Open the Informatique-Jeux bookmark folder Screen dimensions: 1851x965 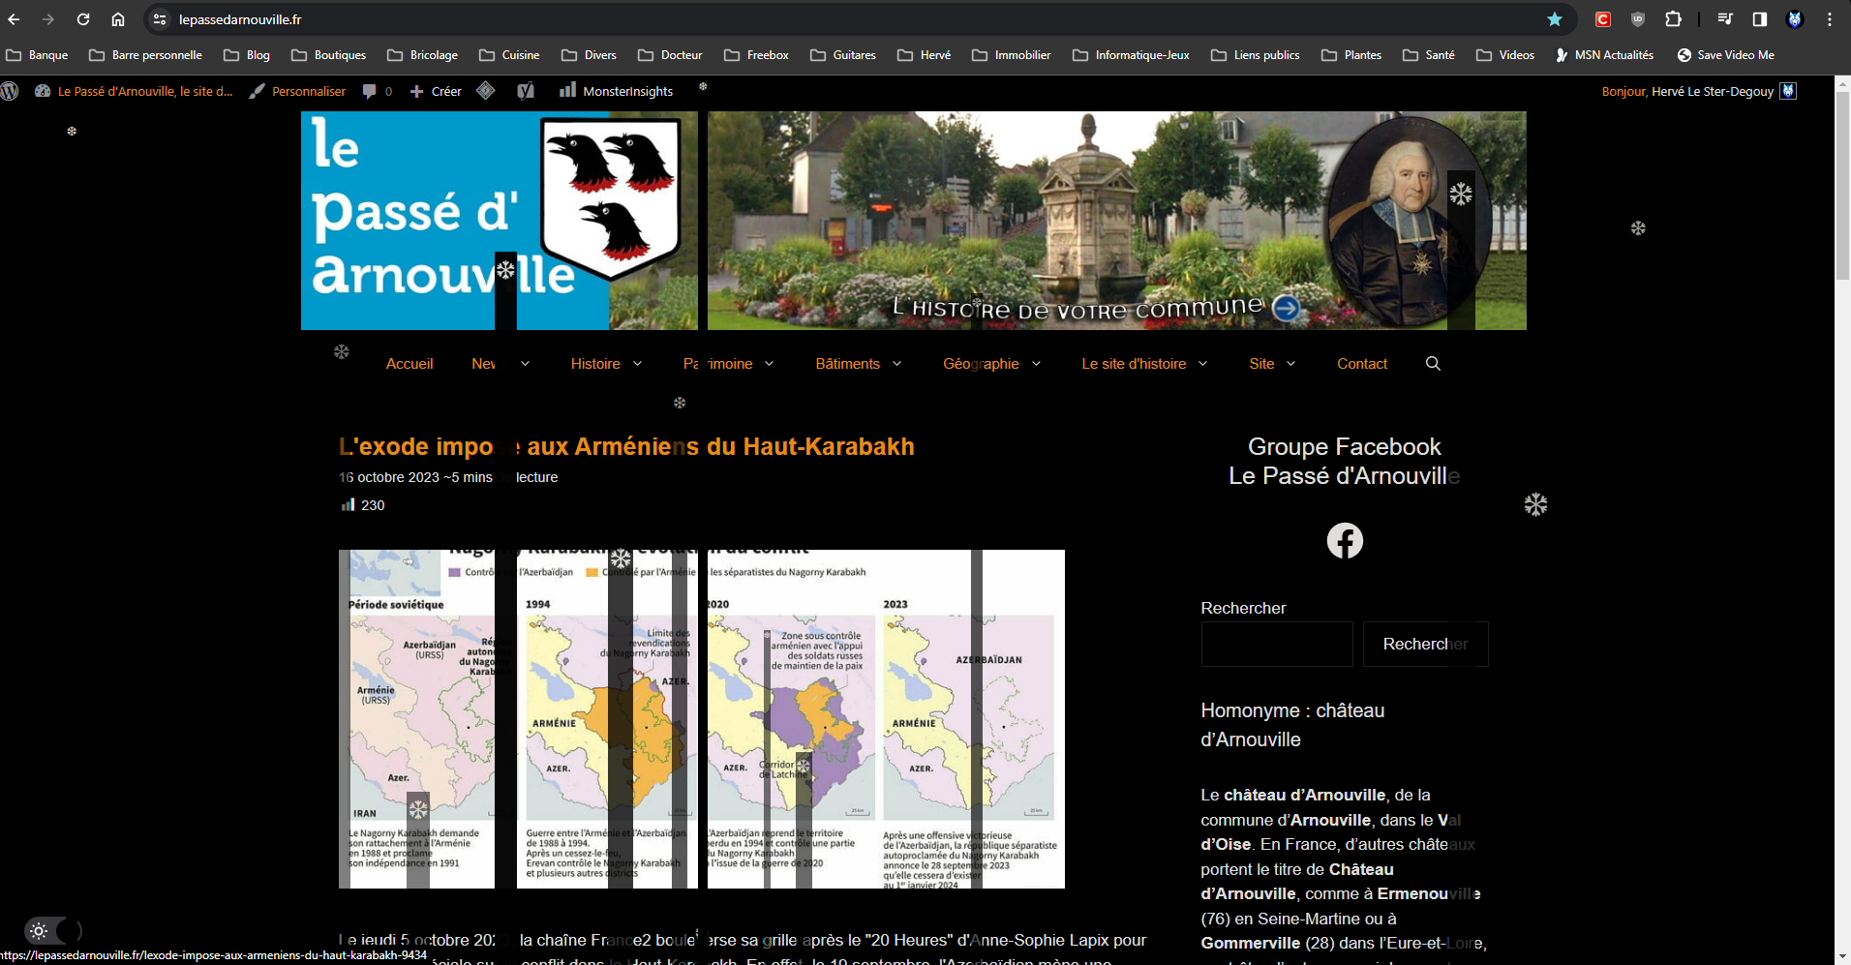tap(1132, 55)
